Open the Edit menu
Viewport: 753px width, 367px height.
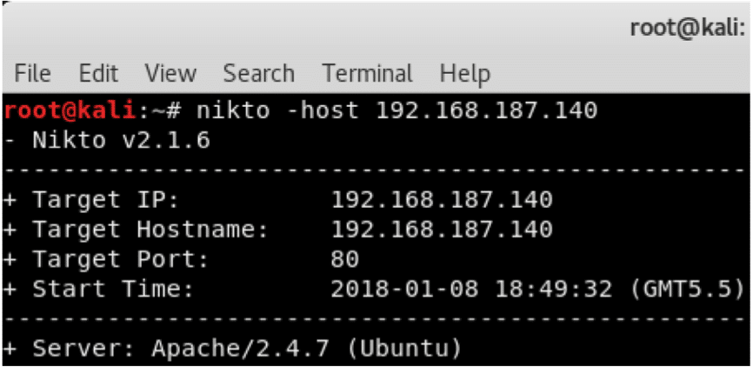[98, 73]
